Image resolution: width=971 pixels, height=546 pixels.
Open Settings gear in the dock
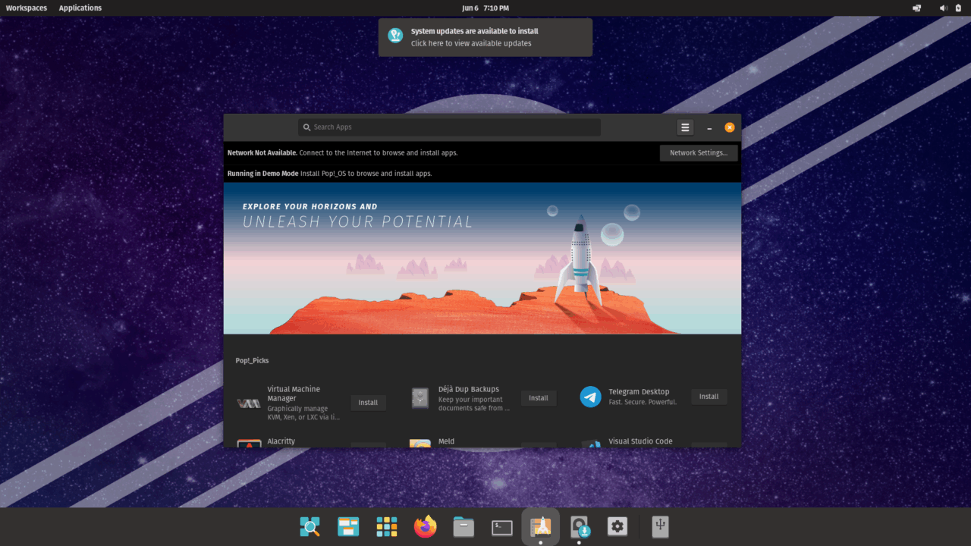[617, 526]
